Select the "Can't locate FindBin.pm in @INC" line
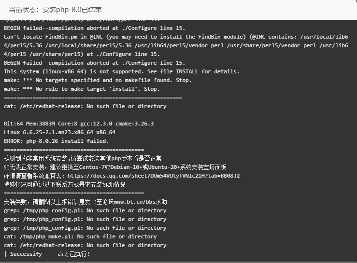The width and height of the screenshot is (357, 263). (x=176, y=45)
